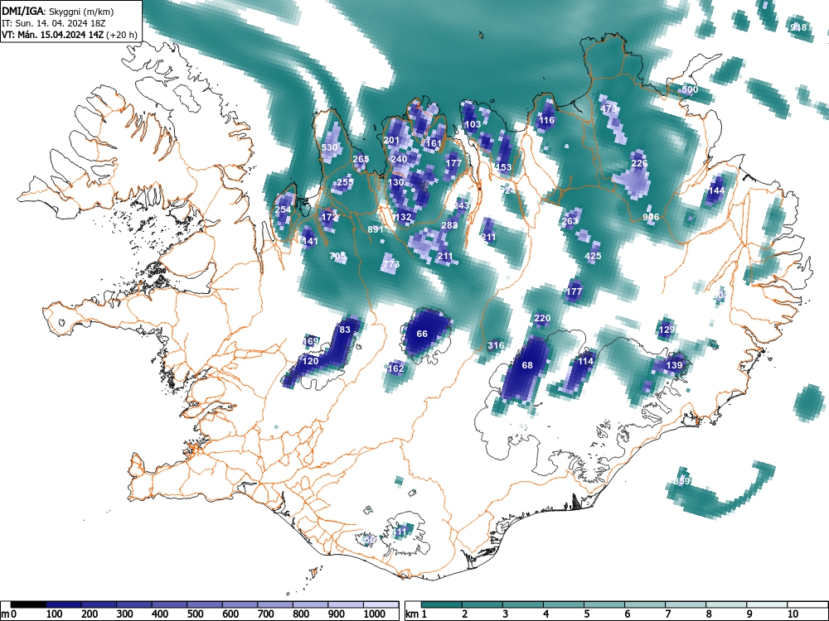
Task: Click the 103 map label
Action: (473, 125)
